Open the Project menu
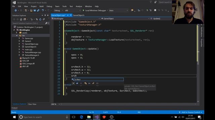 (x=34, y=6)
